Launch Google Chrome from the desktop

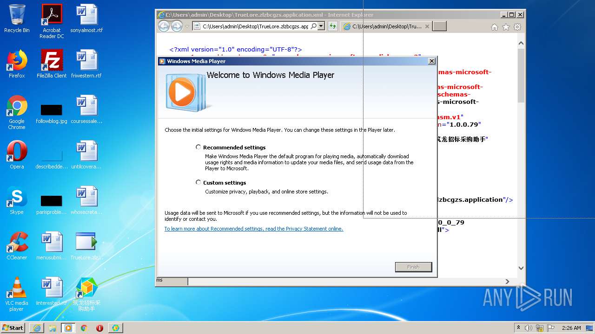(17, 112)
